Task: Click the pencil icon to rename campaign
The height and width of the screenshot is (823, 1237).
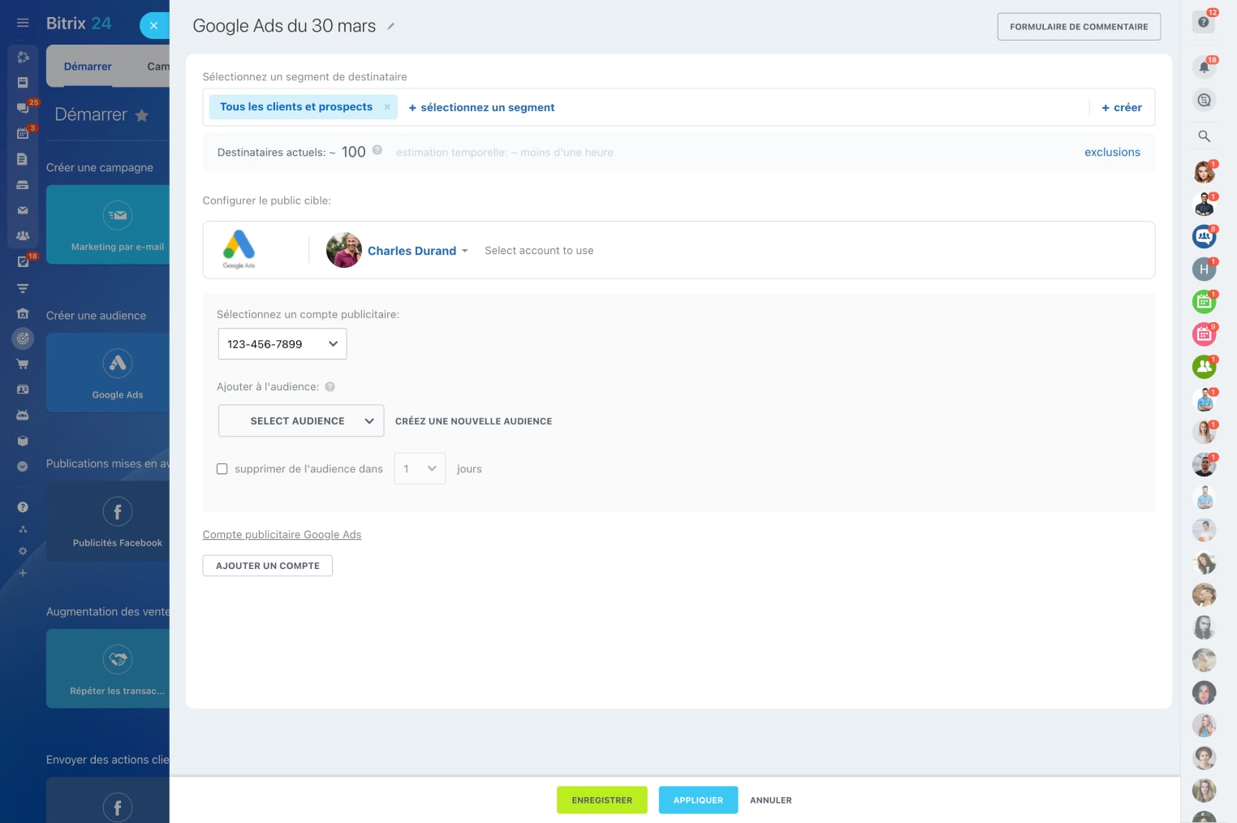Action: (x=390, y=27)
